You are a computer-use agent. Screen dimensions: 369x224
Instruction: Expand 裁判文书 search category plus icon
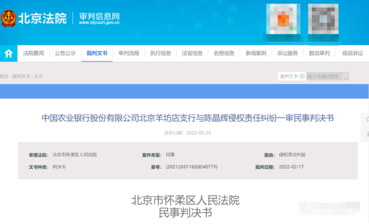coord(302,76)
